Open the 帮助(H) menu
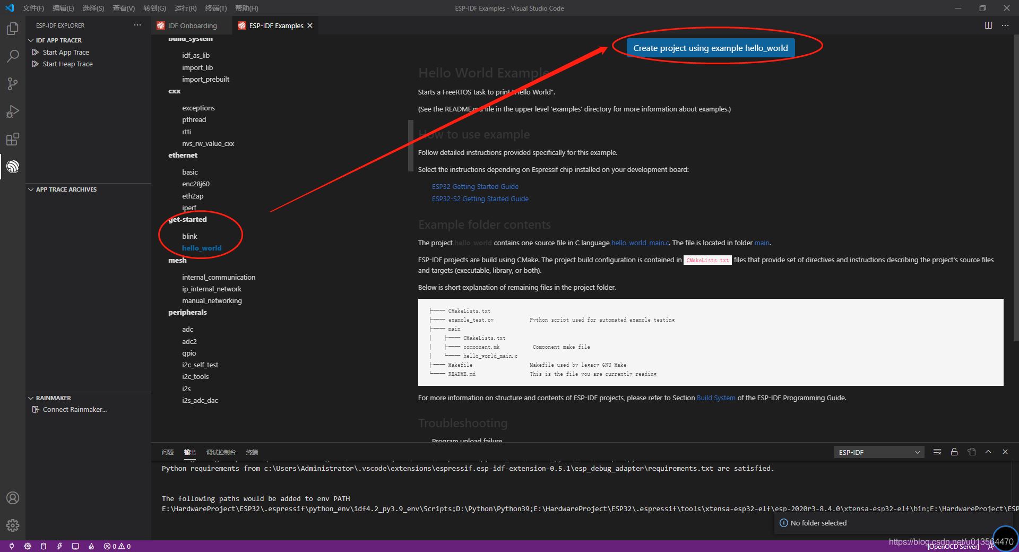Image resolution: width=1019 pixels, height=552 pixels. click(246, 8)
